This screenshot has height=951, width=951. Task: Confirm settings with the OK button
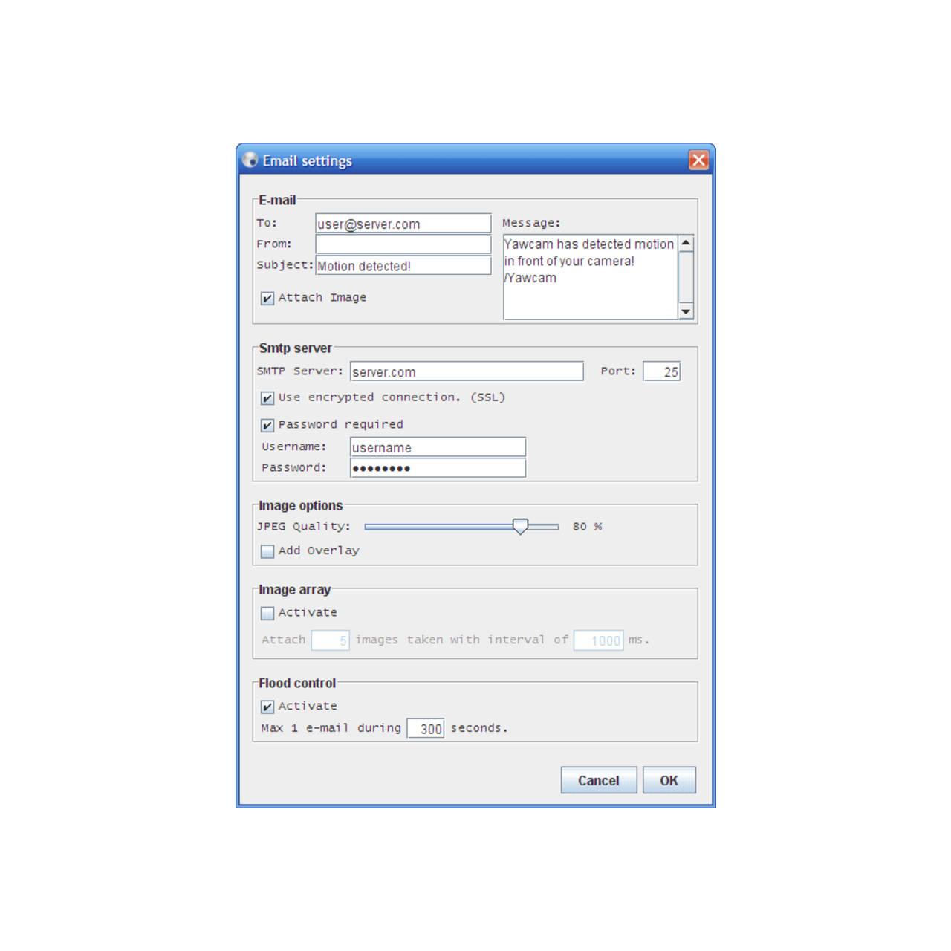pyautogui.click(x=669, y=780)
